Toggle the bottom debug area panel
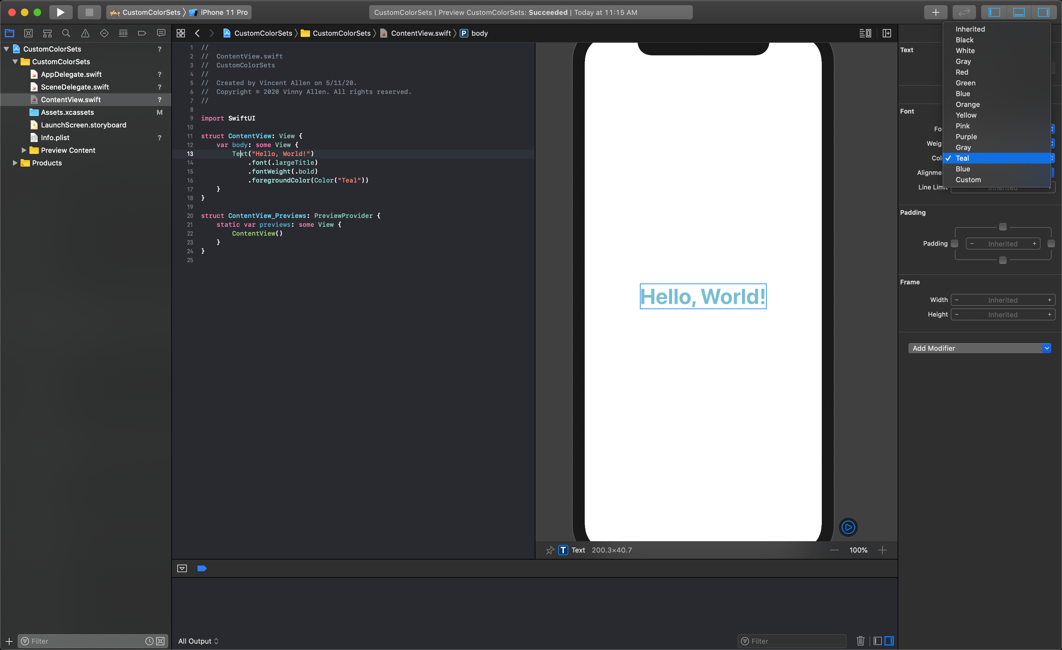The width and height of the screenshot is (1062, 650). point(1019,12)
